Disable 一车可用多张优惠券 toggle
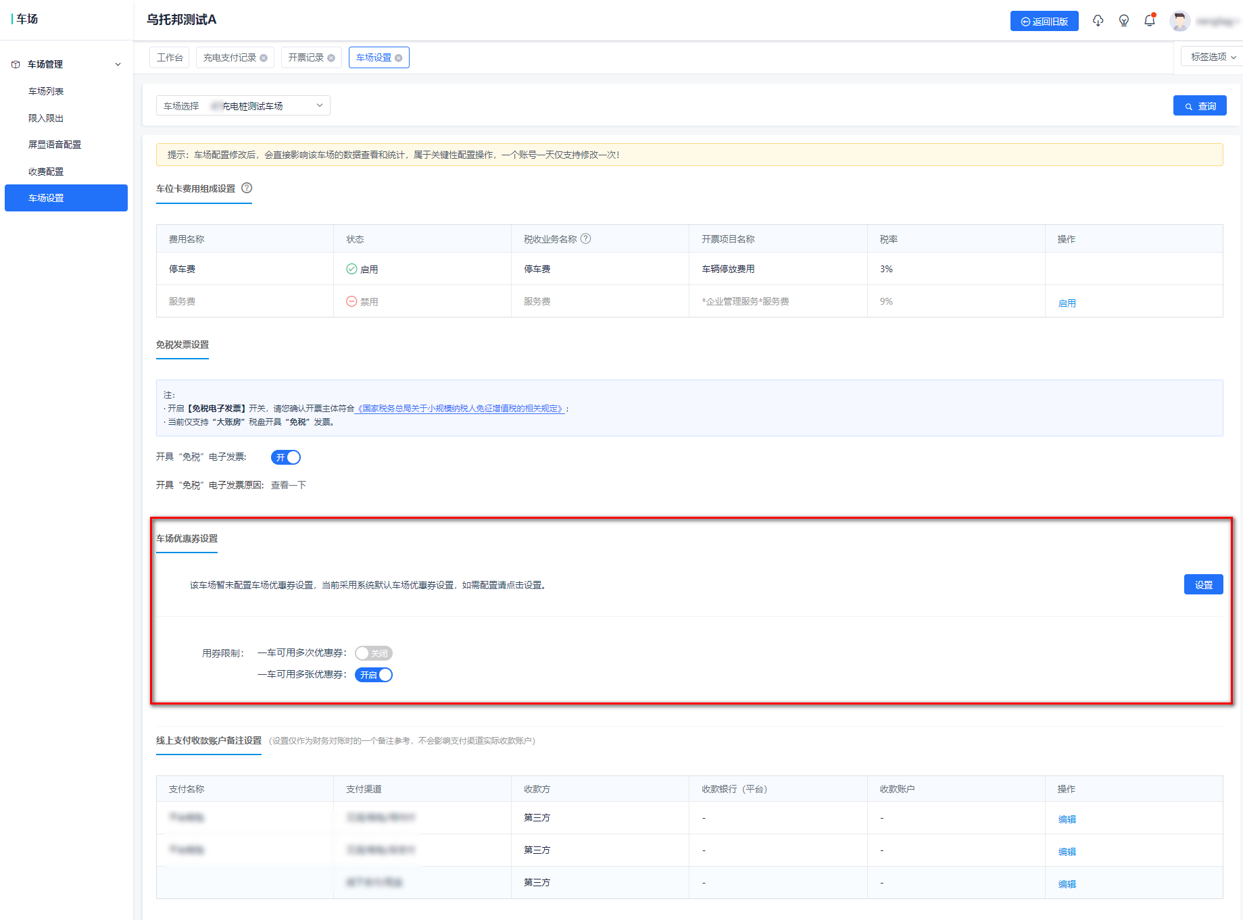Image resolution: width=1243 pixels, height=920 pixels. (373, 675)
